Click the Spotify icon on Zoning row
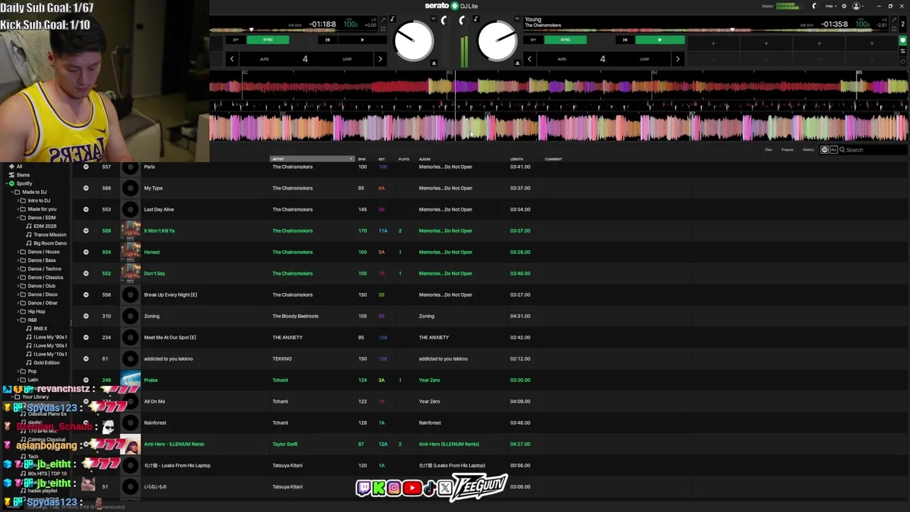Screen dimensions: 910x512 click(x=86, y=316)
